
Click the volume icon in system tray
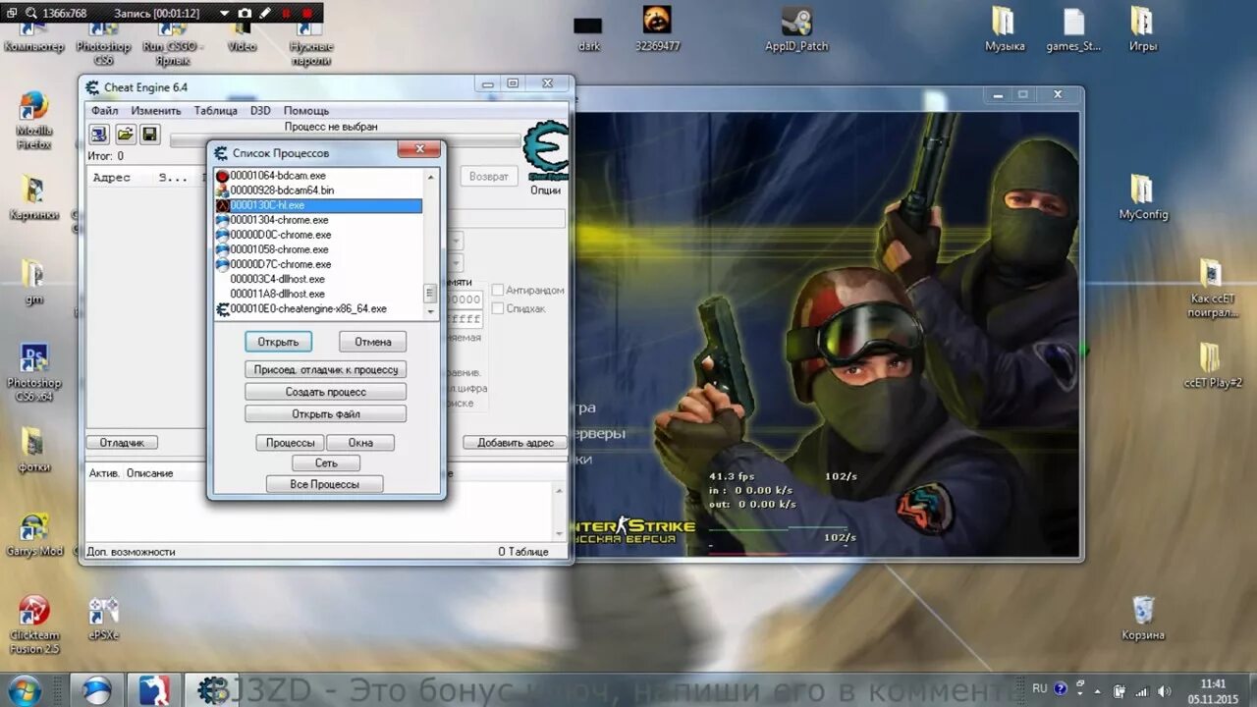[1162, 690]
